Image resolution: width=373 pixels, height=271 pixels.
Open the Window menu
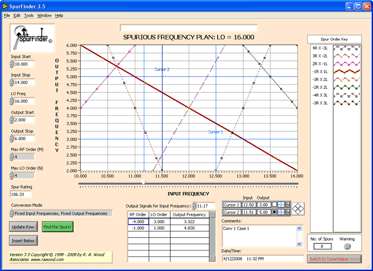click(x=44, y=15)
